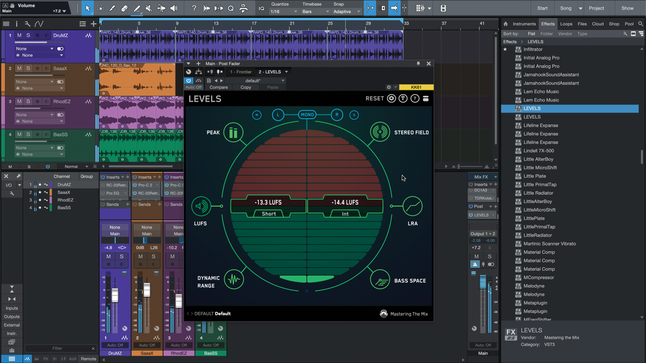Click the Stereo Field icon in LEVELS

click(x=380, y=131)
